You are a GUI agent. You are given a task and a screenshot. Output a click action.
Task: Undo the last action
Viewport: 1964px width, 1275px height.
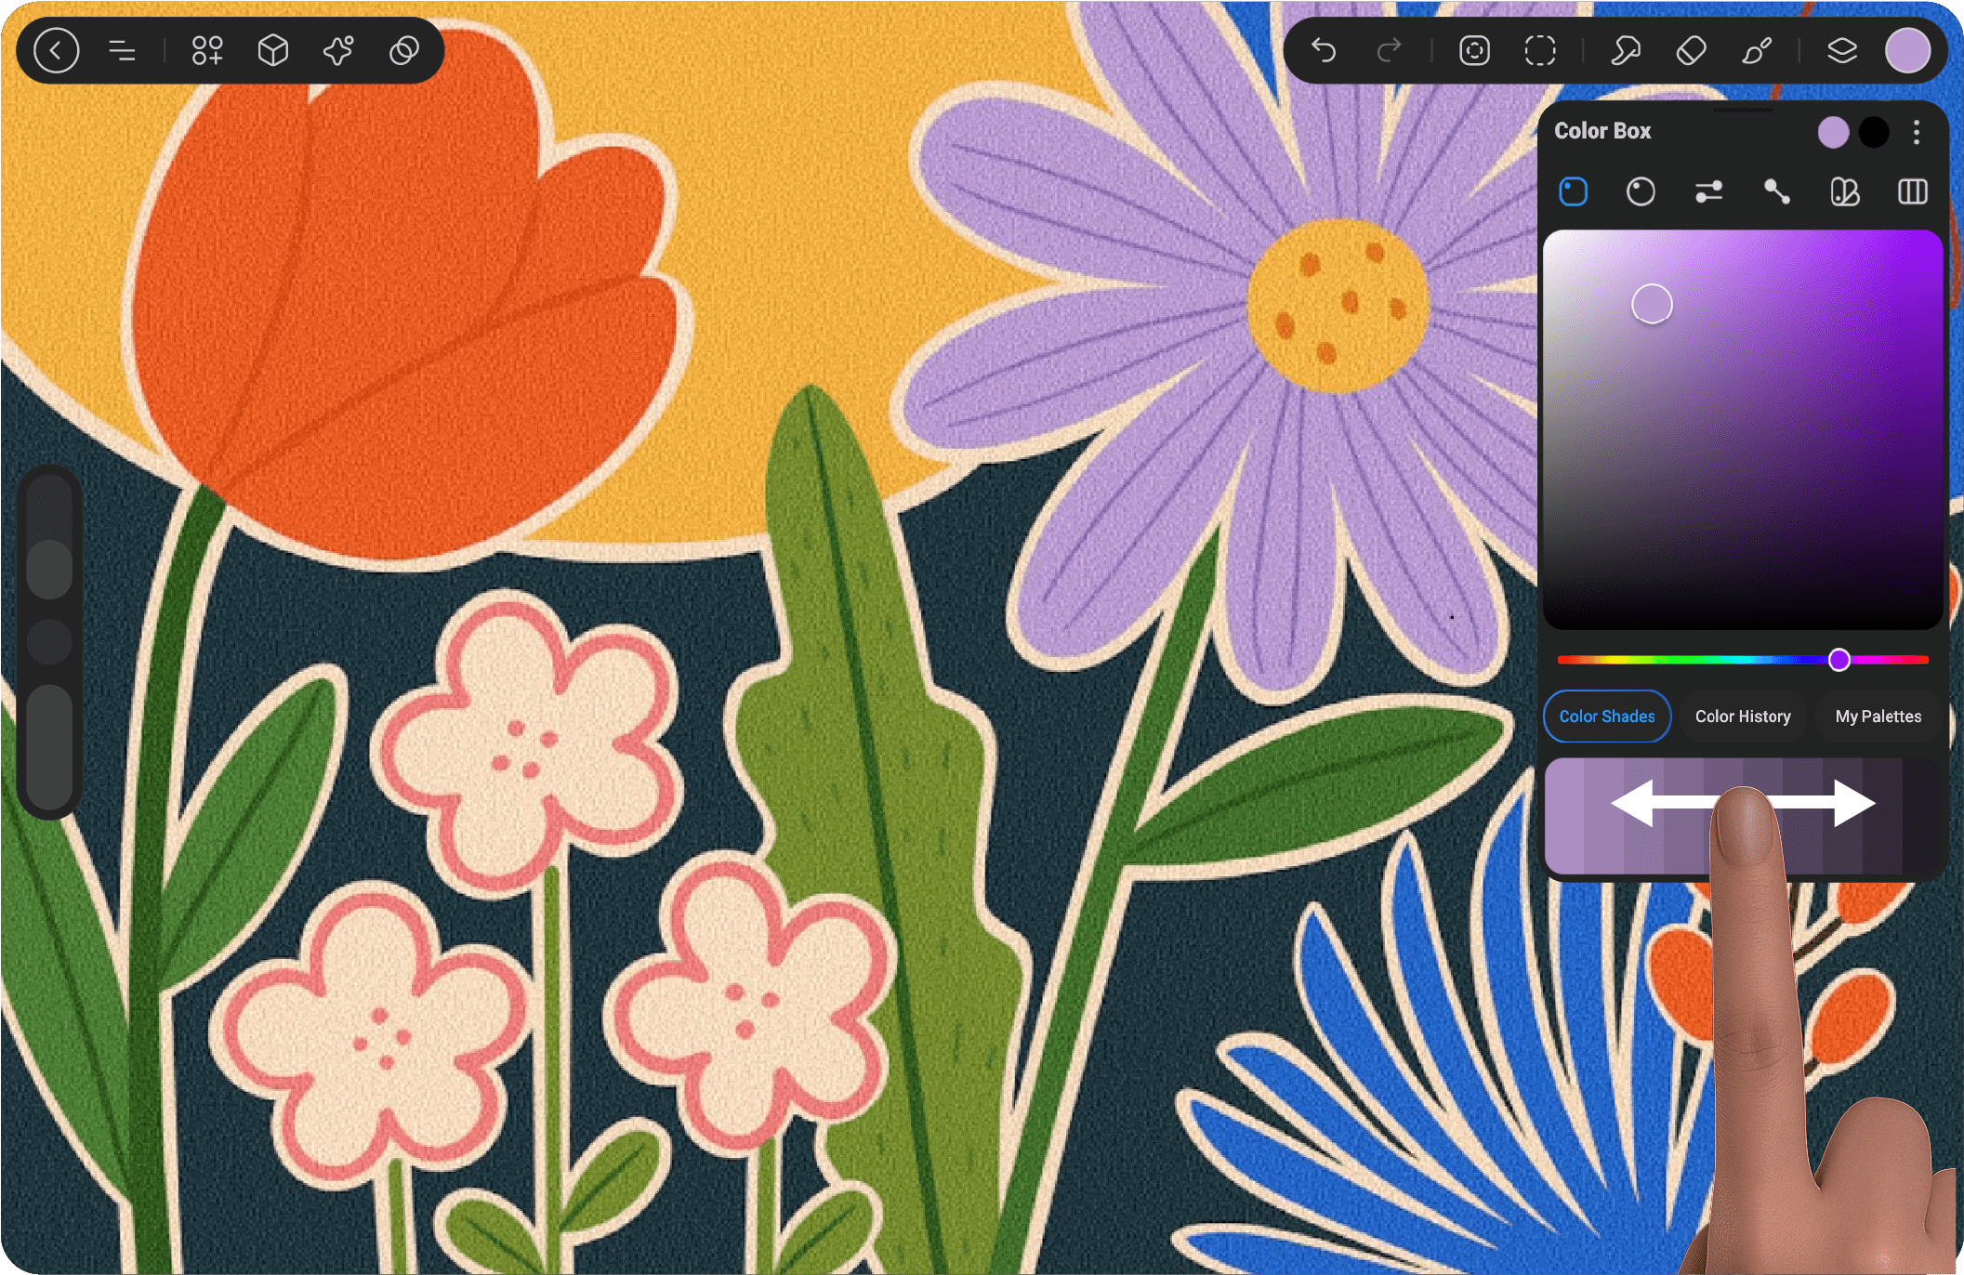tap(1323, 50)
